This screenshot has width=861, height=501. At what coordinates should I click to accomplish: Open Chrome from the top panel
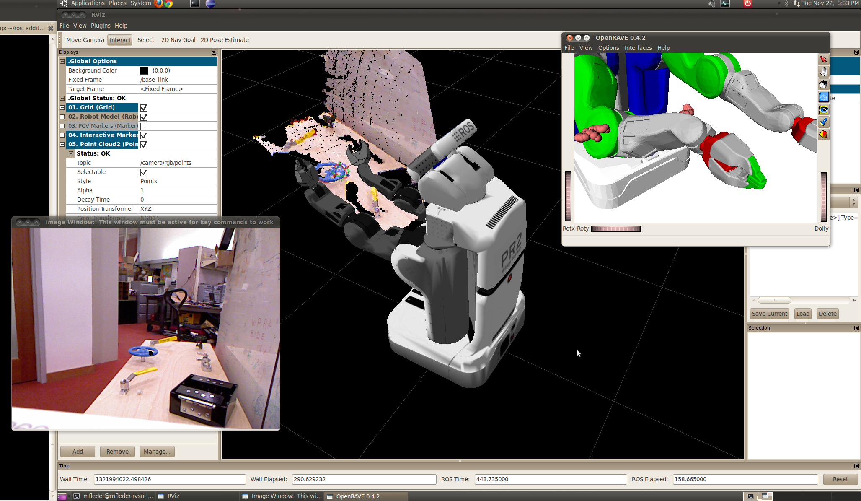(168, 4)
